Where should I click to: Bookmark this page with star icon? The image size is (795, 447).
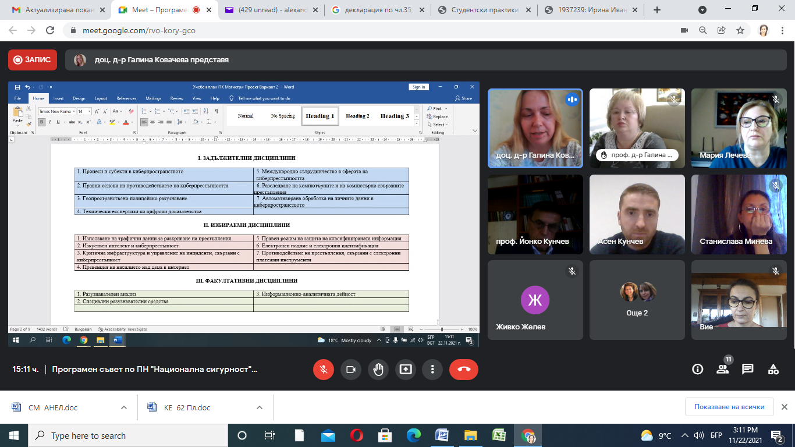pyautogui.click(x=740, y=30)
